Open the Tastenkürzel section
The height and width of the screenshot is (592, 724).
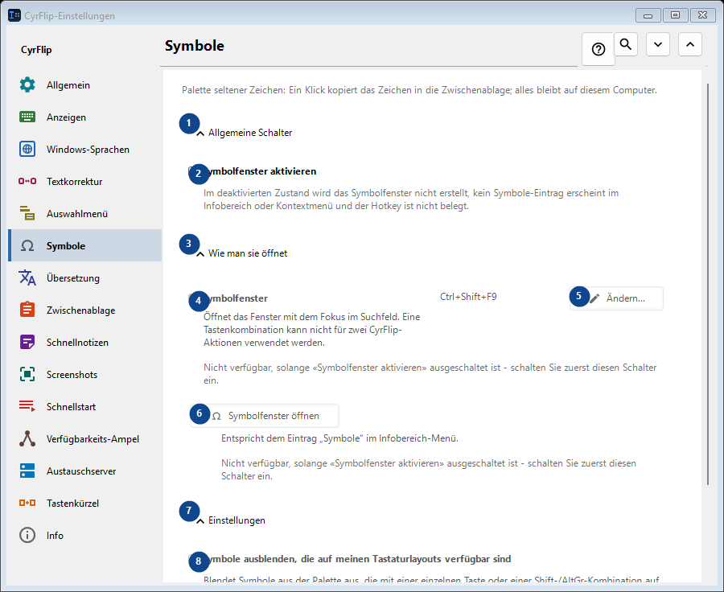85,503
